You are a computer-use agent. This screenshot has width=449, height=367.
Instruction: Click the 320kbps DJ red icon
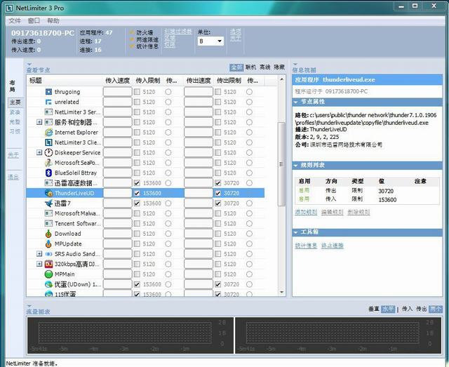[x=48, y=264]
